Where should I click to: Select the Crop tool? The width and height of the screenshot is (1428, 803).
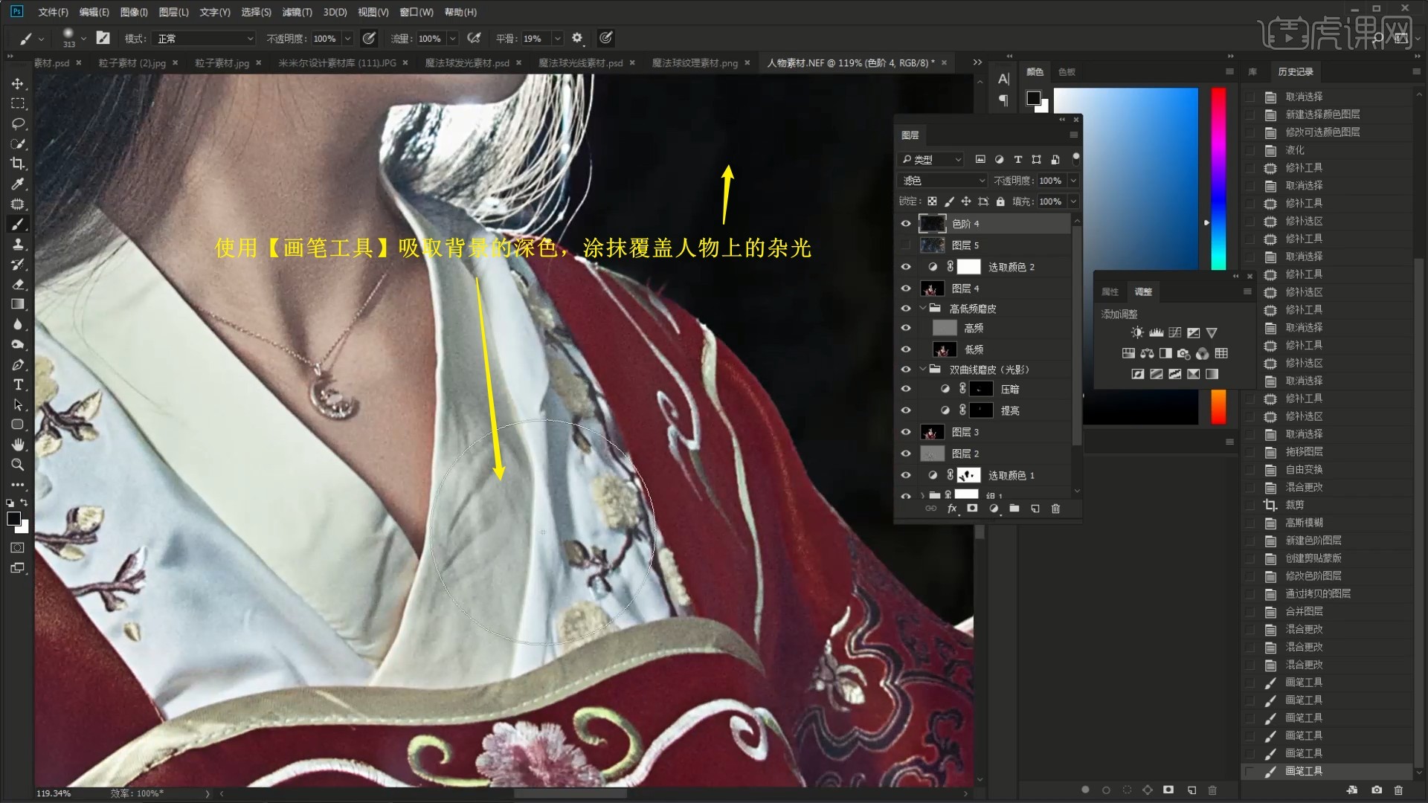[18, 164]
